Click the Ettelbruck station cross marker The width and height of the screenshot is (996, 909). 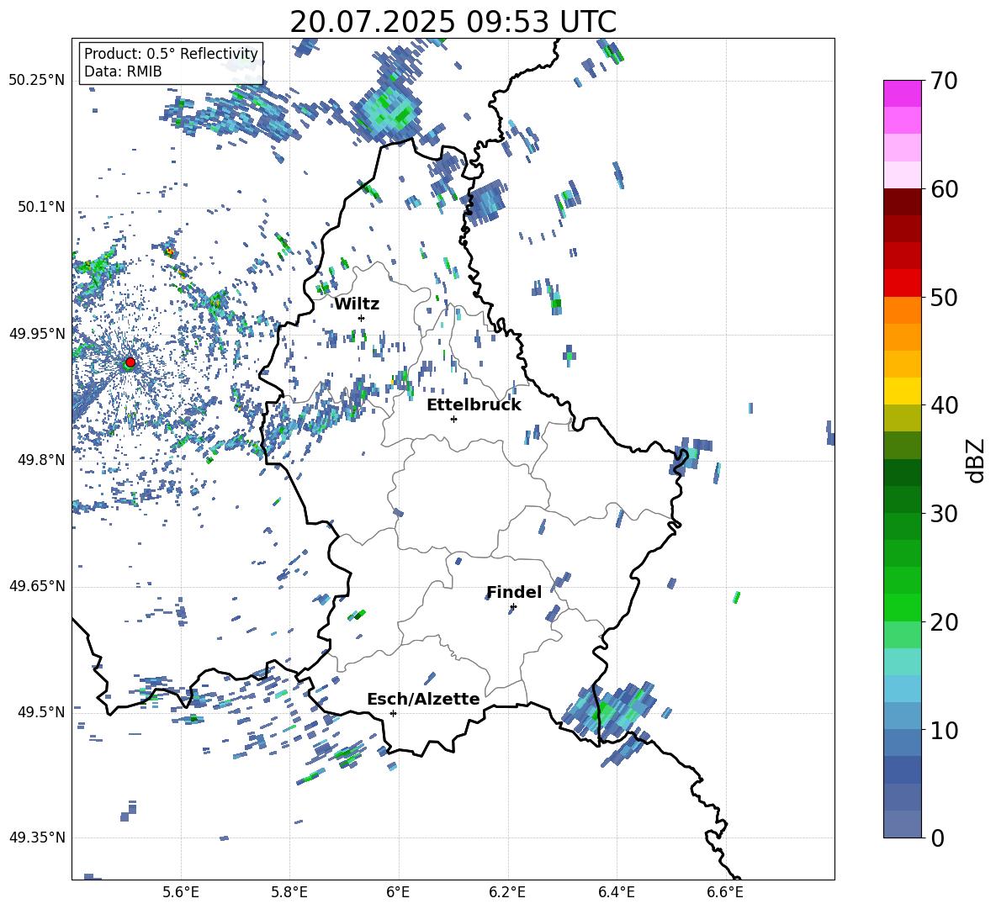tap(453, 419)
